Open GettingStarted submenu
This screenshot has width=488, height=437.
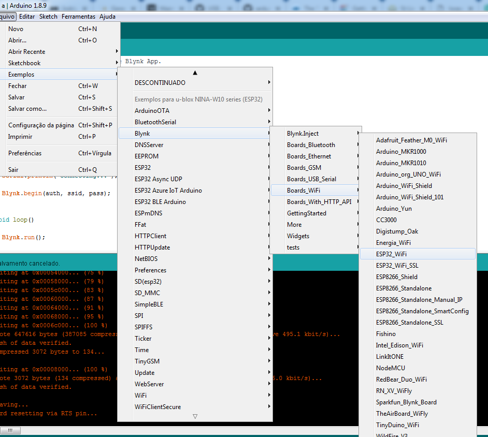(x=315, y=213)
